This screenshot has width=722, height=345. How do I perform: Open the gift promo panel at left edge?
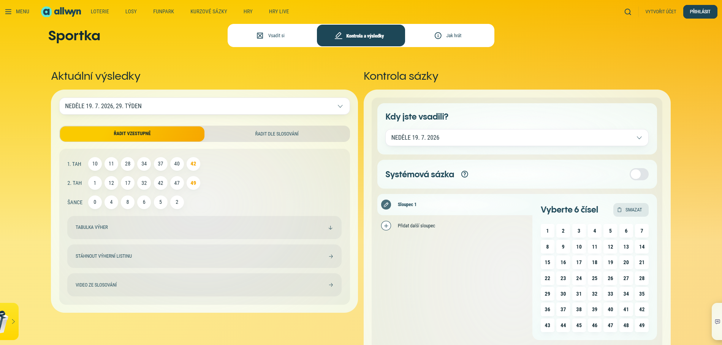(x=8, y=321)
